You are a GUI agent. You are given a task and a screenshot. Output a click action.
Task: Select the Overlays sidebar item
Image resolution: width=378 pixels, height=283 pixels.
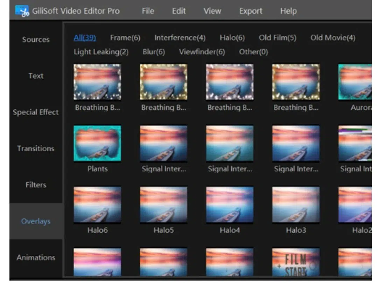coord(36,221)
